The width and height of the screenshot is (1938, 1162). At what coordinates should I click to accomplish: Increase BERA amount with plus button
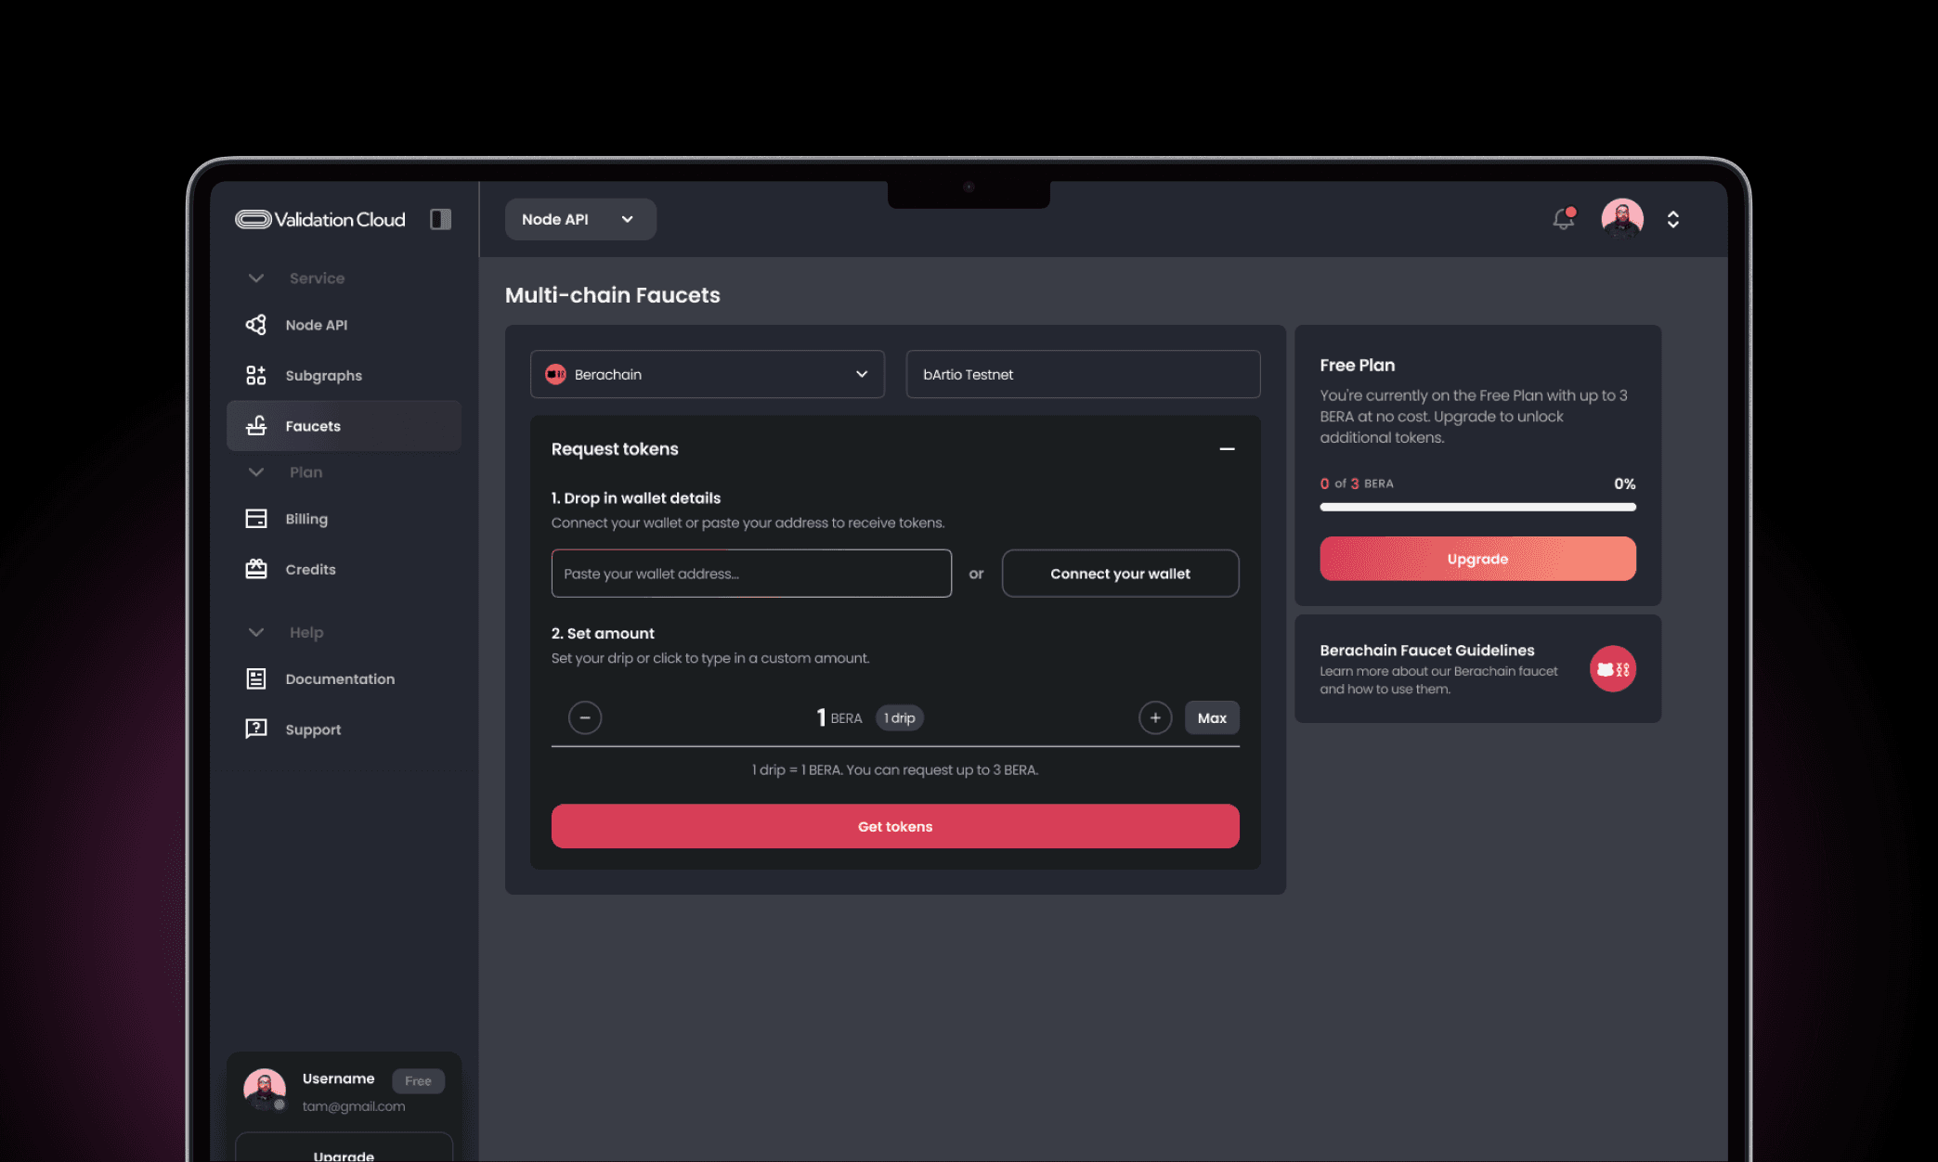(1154, 717)
